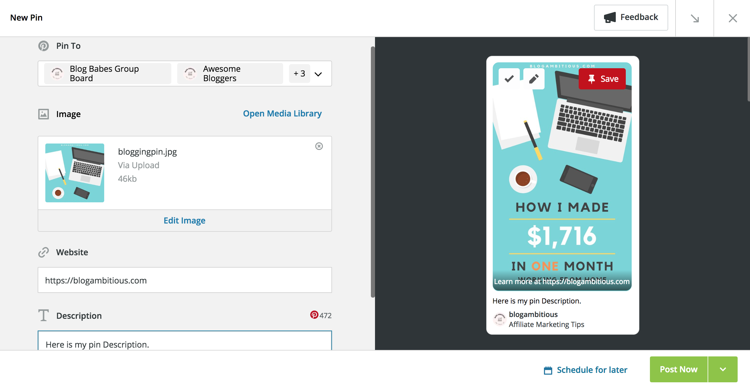Screen dimensions: 750x387
Task: Expand the Post Now options chevron
Action: pyautogui.click(x=722, y=369)
